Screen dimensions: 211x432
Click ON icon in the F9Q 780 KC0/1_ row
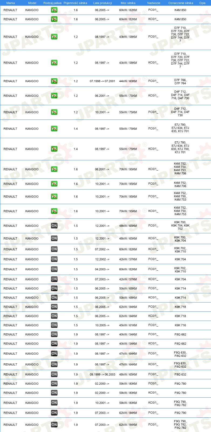pyautogui.click(x=54, y=393)
